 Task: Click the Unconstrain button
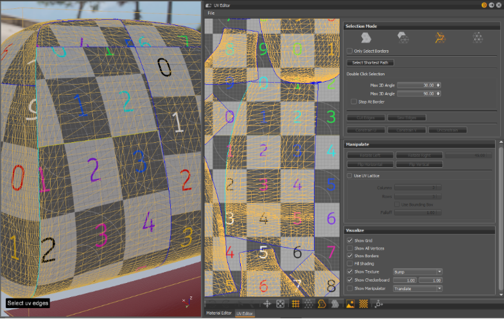pos(448,130)
